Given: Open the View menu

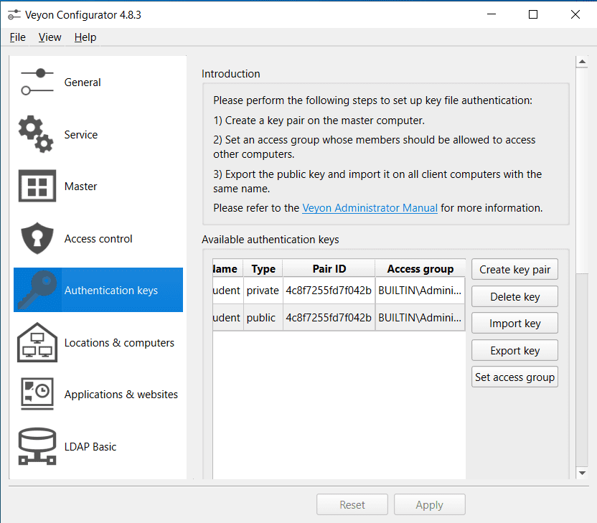Looking at the screenshot, I should point(50,37).
